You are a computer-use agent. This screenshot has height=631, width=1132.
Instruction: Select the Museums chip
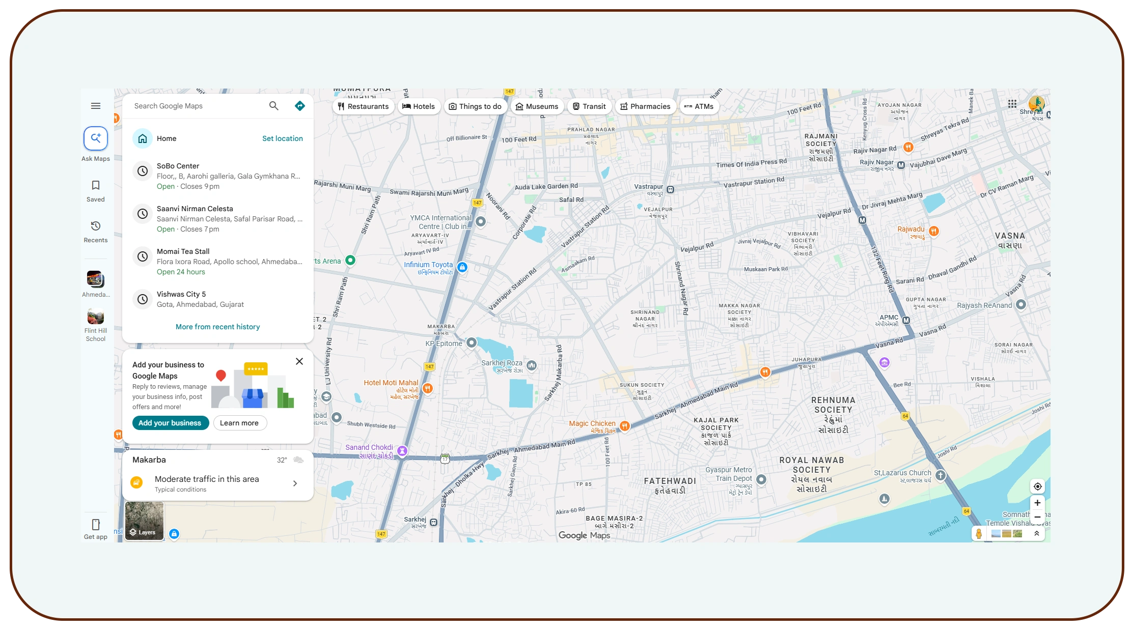537,106
